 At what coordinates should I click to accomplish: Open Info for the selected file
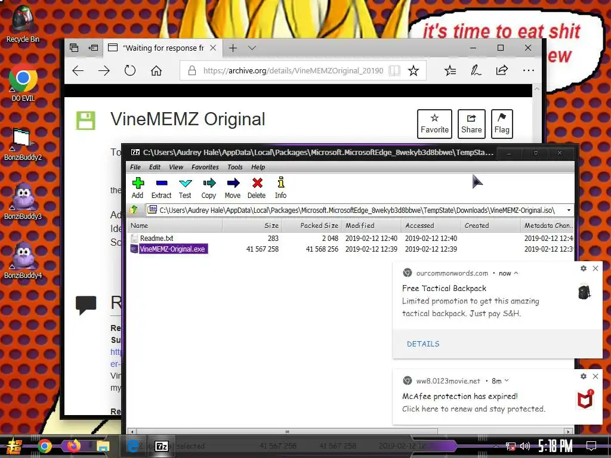click(x=280, y=188)
